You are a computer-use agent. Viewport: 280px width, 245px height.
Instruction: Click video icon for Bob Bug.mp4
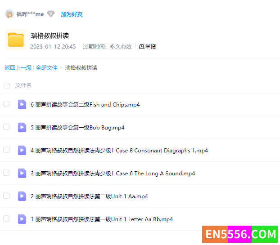point(22,127)
